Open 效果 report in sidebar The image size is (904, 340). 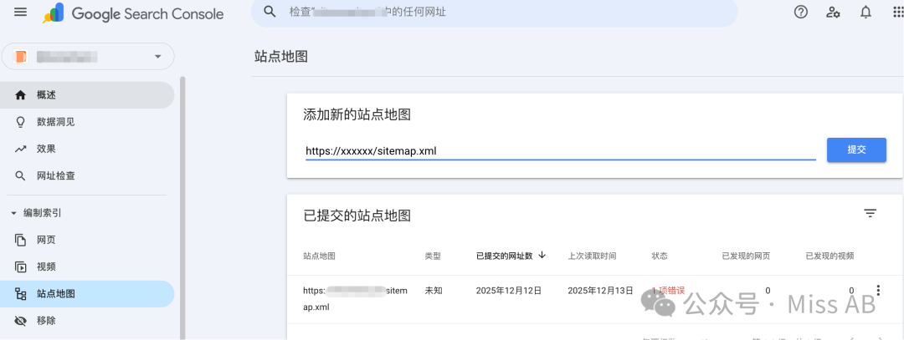[46, 149]
